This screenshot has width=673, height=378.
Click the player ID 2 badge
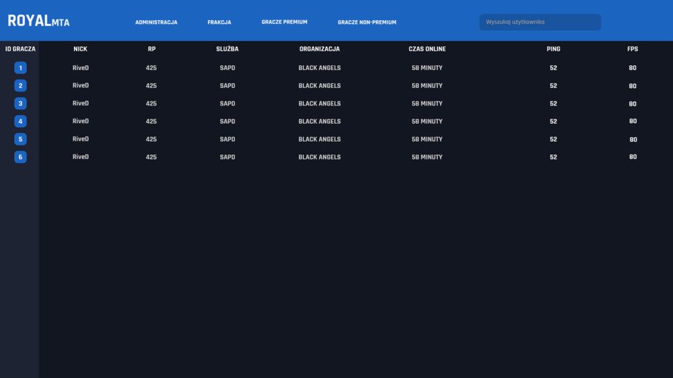(x=20, y=86)
